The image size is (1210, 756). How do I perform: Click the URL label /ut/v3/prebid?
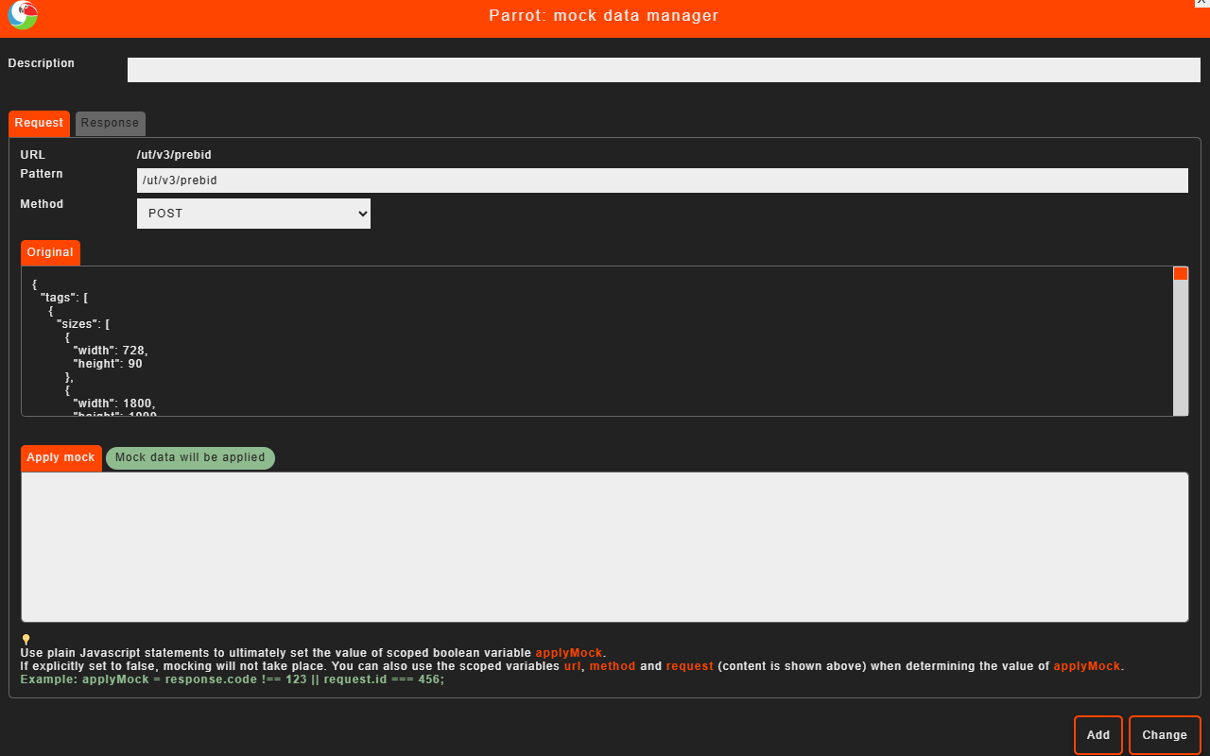173,154
